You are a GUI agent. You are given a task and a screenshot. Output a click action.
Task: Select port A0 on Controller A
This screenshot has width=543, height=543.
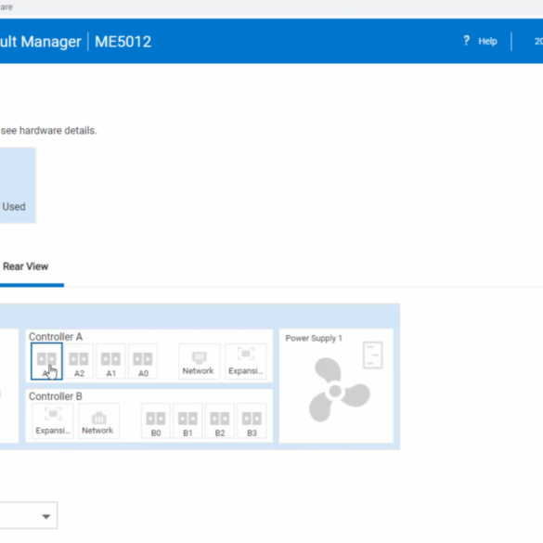(143, 361)
